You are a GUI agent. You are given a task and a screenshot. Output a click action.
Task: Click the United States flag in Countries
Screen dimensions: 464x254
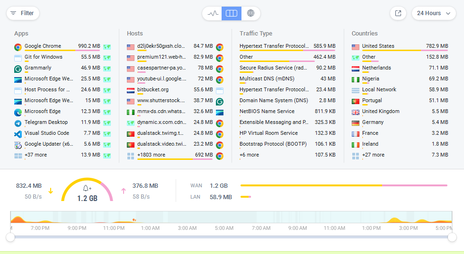356,47
